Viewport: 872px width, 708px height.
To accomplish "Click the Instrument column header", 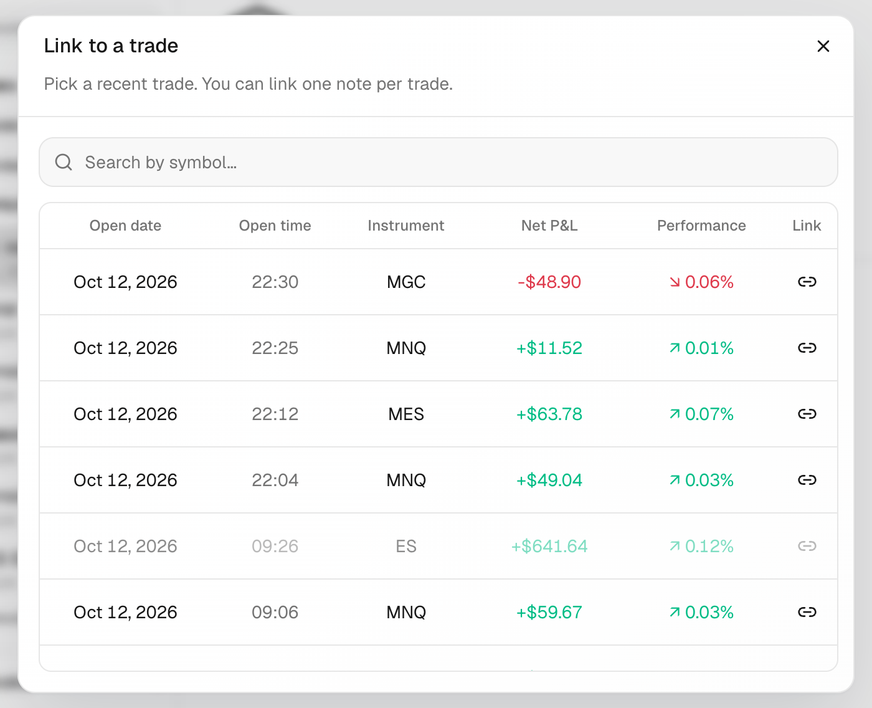I will 405,226.
